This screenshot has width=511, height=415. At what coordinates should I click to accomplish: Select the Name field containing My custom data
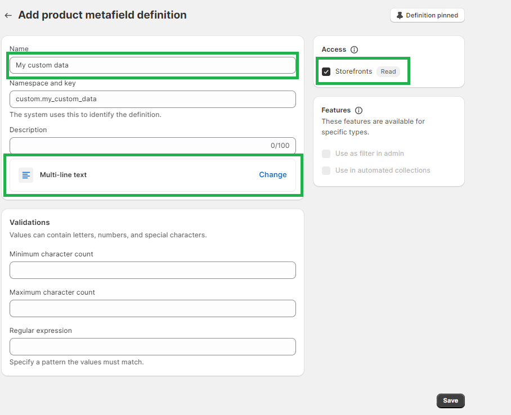click(x=153, y=66)
